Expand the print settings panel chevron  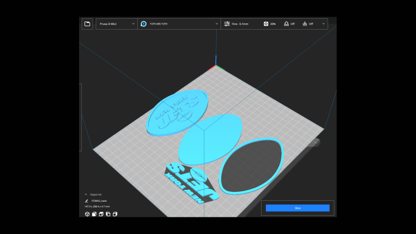(x=323, y=24)
